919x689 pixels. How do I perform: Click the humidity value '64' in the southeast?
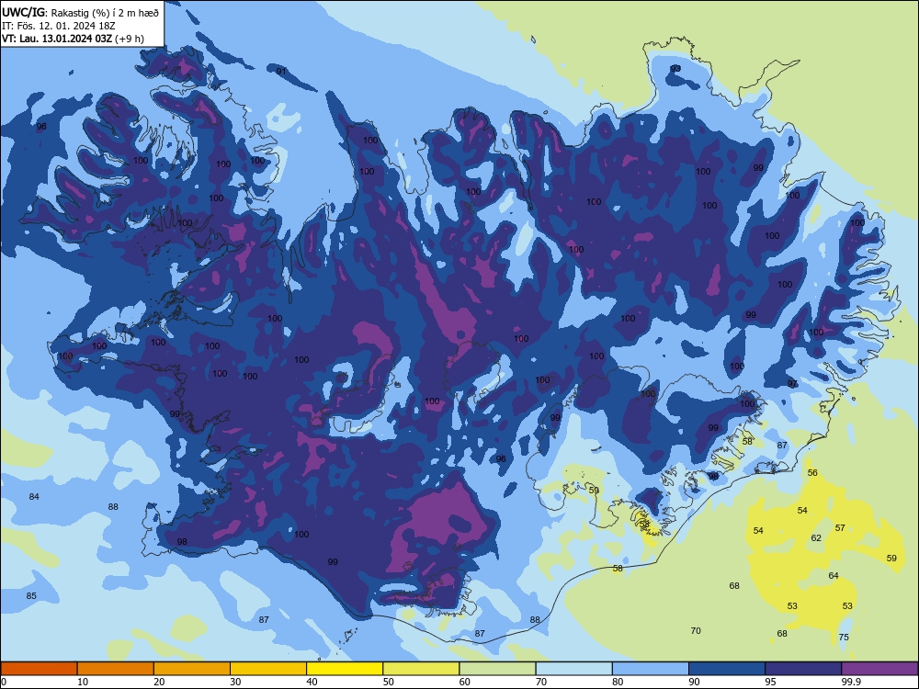click(834, 576)
